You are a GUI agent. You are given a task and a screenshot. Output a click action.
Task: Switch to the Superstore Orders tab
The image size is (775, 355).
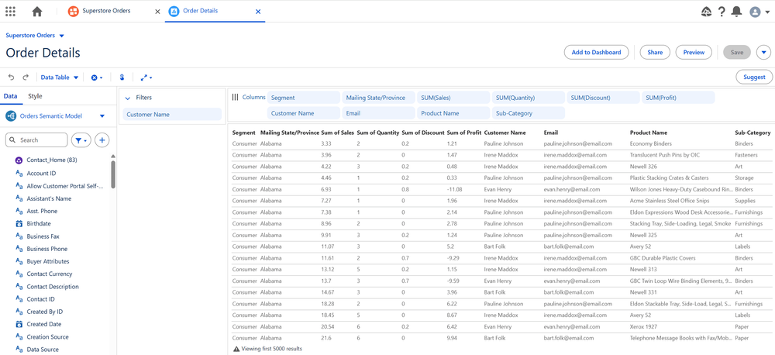pyautogui.click(x=106, y=12)
